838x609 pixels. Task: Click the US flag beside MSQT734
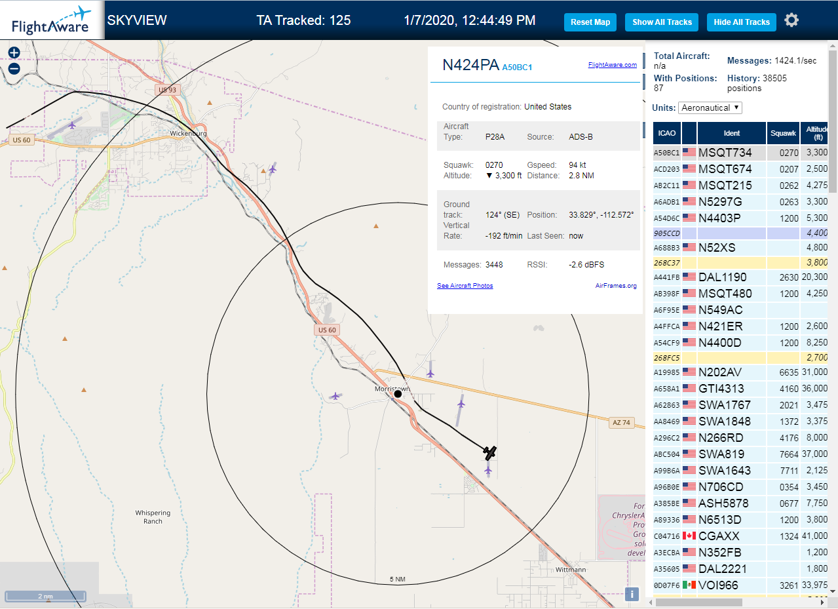coord(689,153)
